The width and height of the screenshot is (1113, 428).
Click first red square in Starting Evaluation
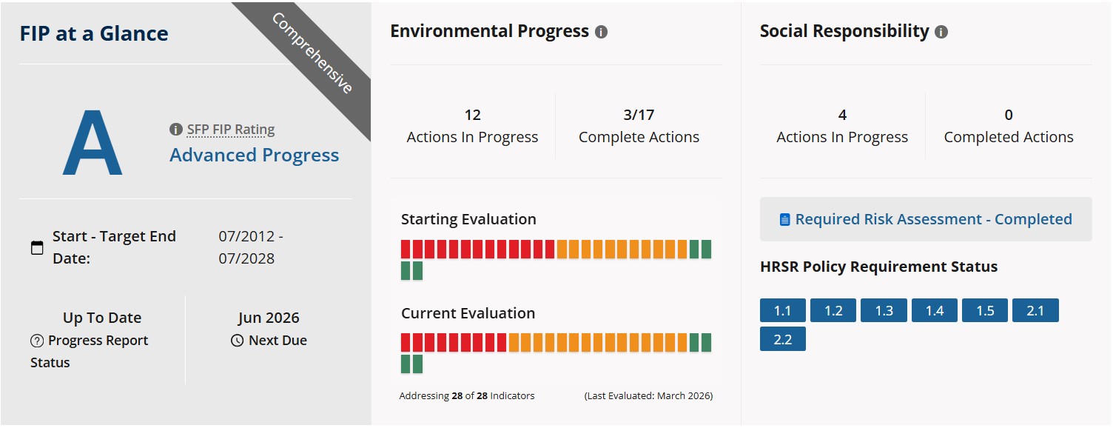coord(406,250)
